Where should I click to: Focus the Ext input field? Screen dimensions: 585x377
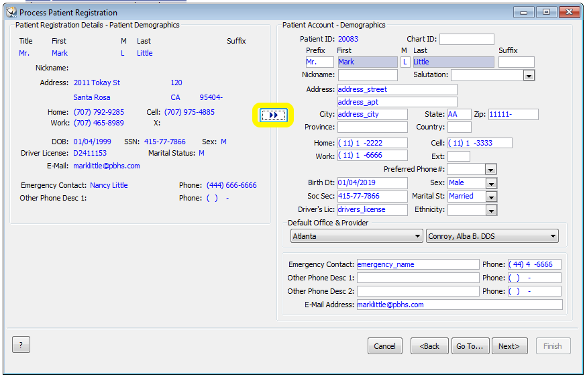point(459,156)
